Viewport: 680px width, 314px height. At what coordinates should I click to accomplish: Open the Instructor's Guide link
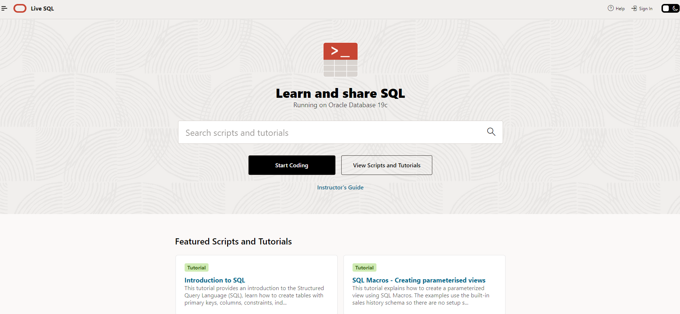340,187
